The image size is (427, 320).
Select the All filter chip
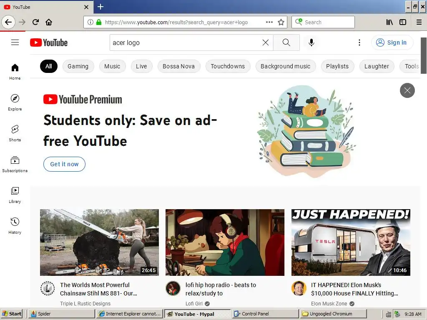[49, 66]
